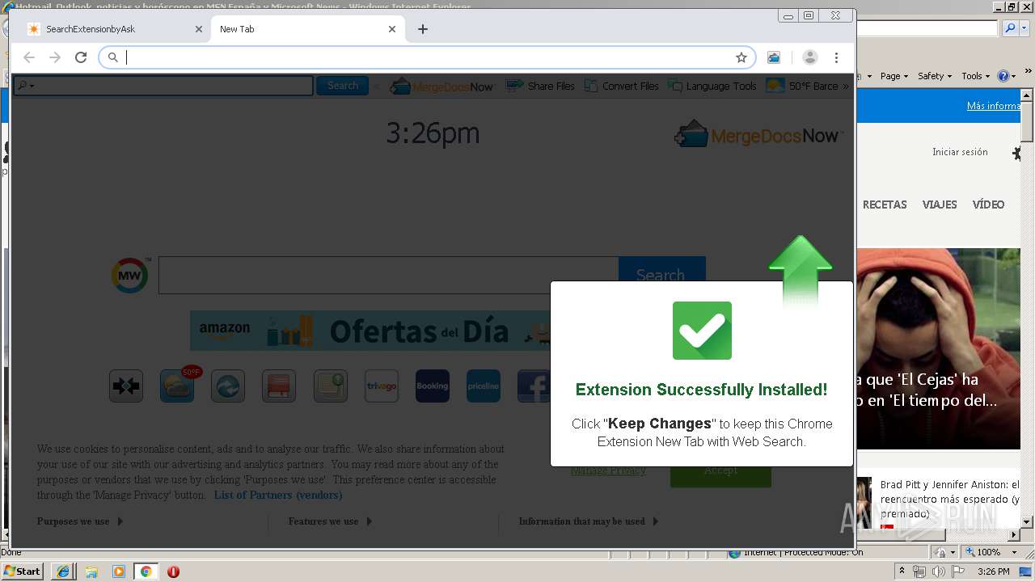Expand the toolbar overflow chevron
This screenshot has height=582, width=1035.
846,86
